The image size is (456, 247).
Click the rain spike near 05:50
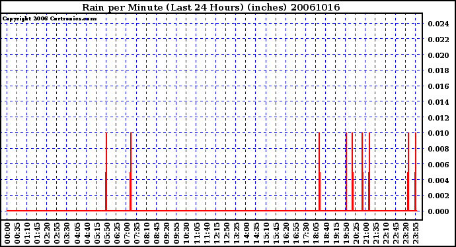(106, 172)
